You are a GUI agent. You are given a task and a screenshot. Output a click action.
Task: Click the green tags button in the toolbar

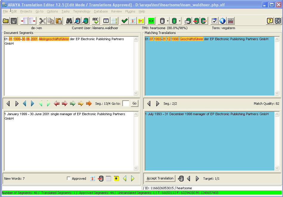pos(151,21)
